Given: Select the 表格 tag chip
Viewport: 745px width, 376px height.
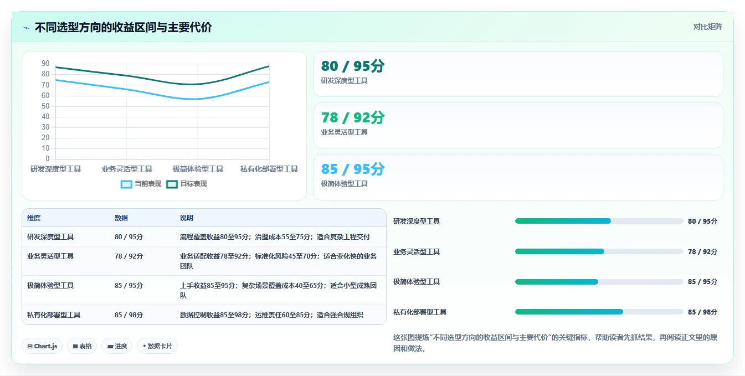Looking at the screenshot, I should pyautogui.click(x=82, y=346).
